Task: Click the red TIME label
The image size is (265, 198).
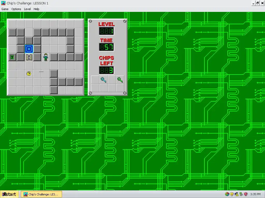Action: (x=106, y=40)
